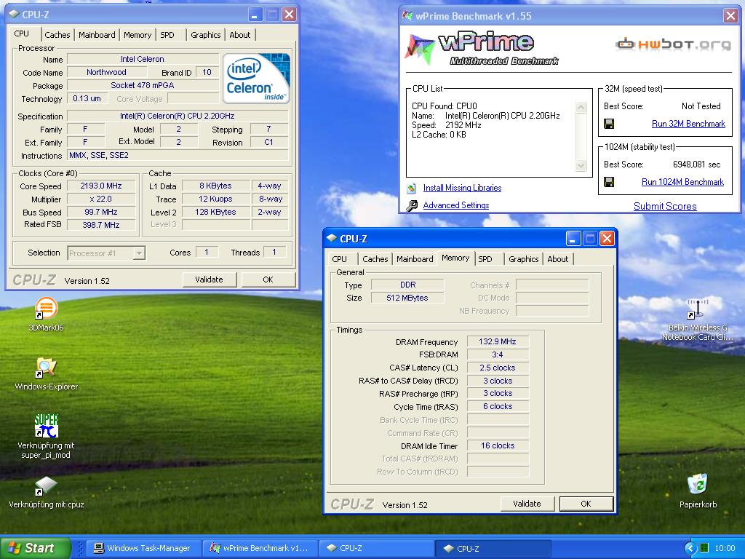Click the Intel Celeron inside logo
The width and height of the screenshot is (745, 559).
[x=256, y=79]
